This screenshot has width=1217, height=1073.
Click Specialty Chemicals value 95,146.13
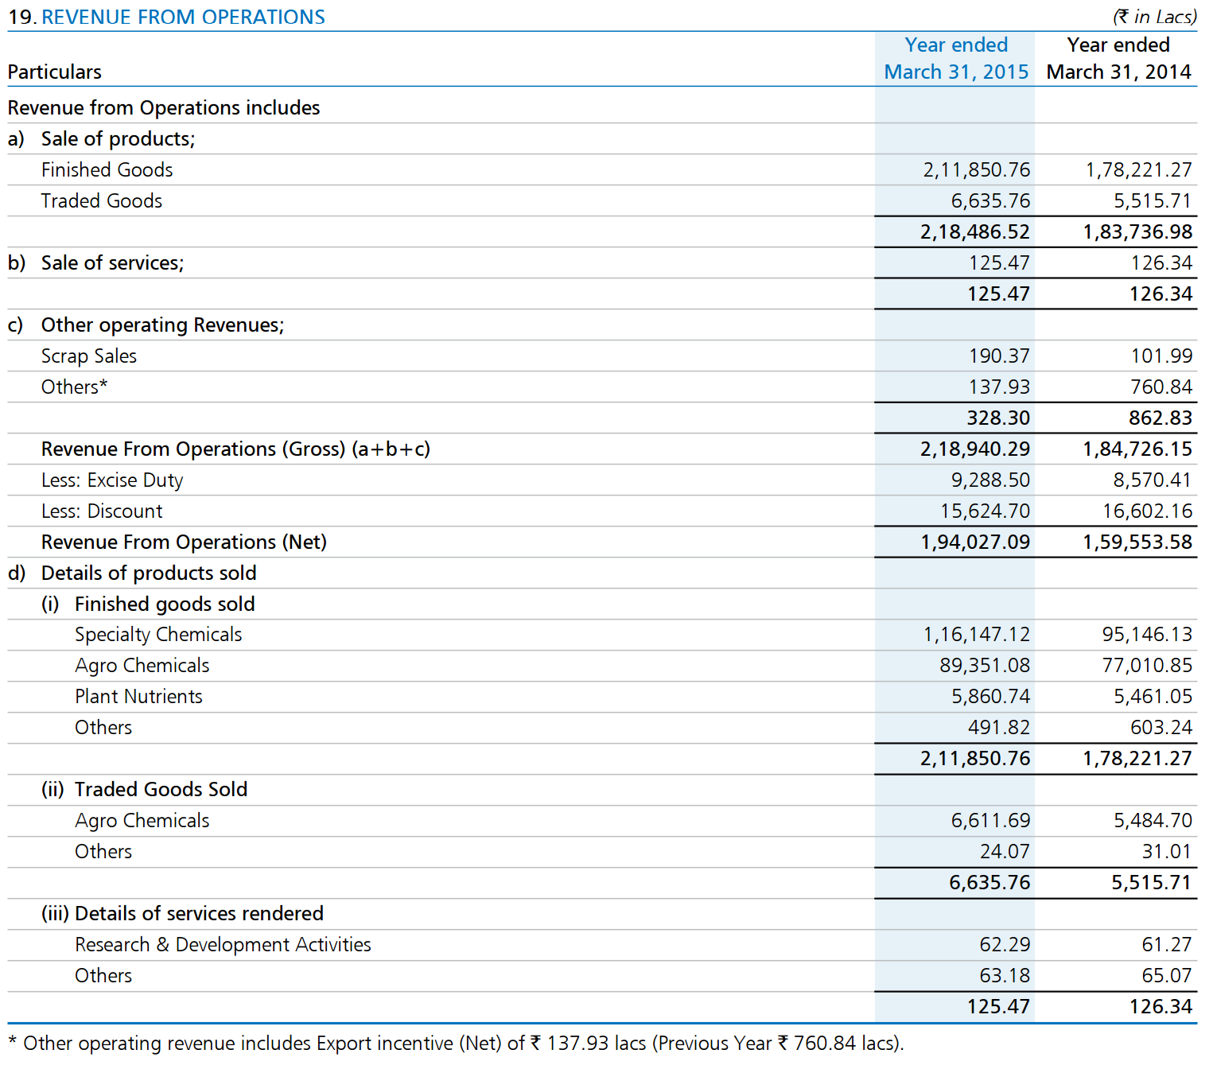1148,634
